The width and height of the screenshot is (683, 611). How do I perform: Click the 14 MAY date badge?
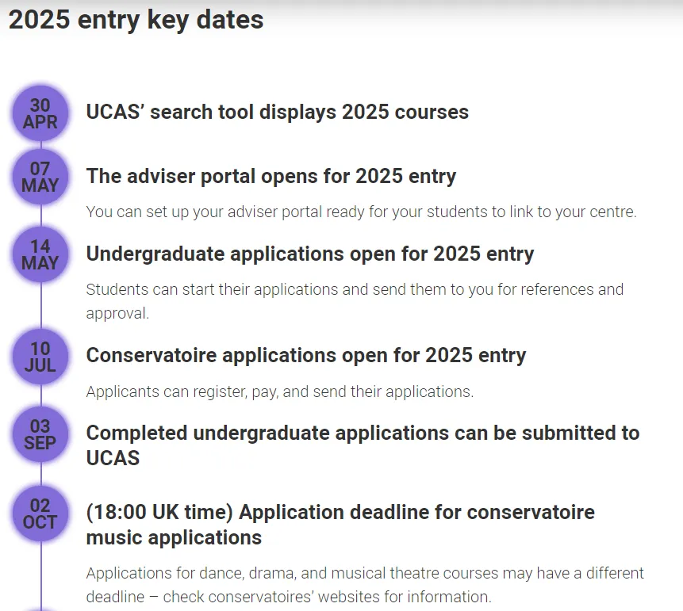(x=40, y=254)
